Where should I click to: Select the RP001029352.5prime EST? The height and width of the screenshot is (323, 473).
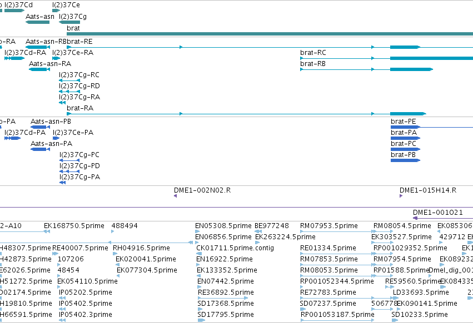tap(410, 248)
